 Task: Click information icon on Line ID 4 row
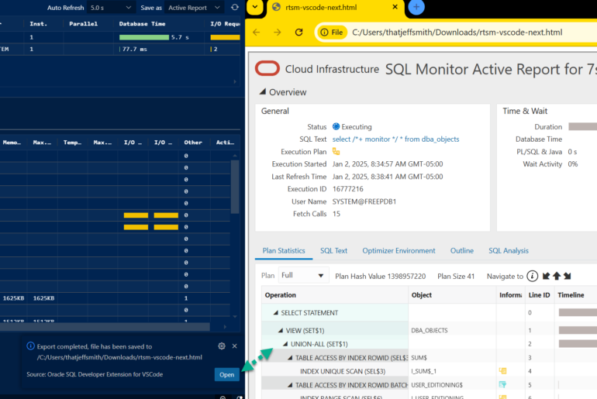tap(502, 371)
